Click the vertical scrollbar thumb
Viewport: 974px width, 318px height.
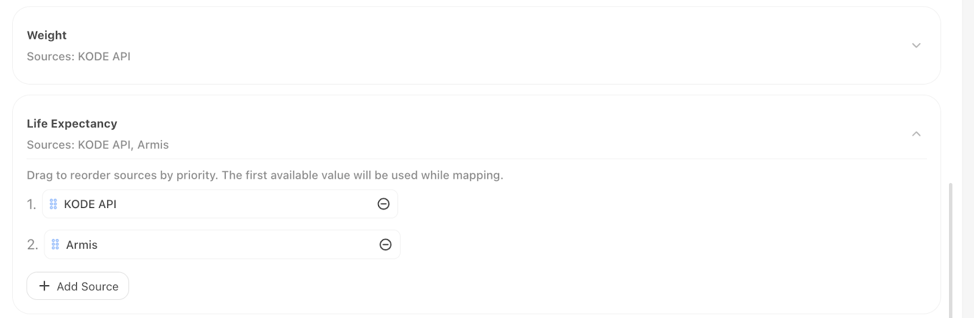click(950, 249)
